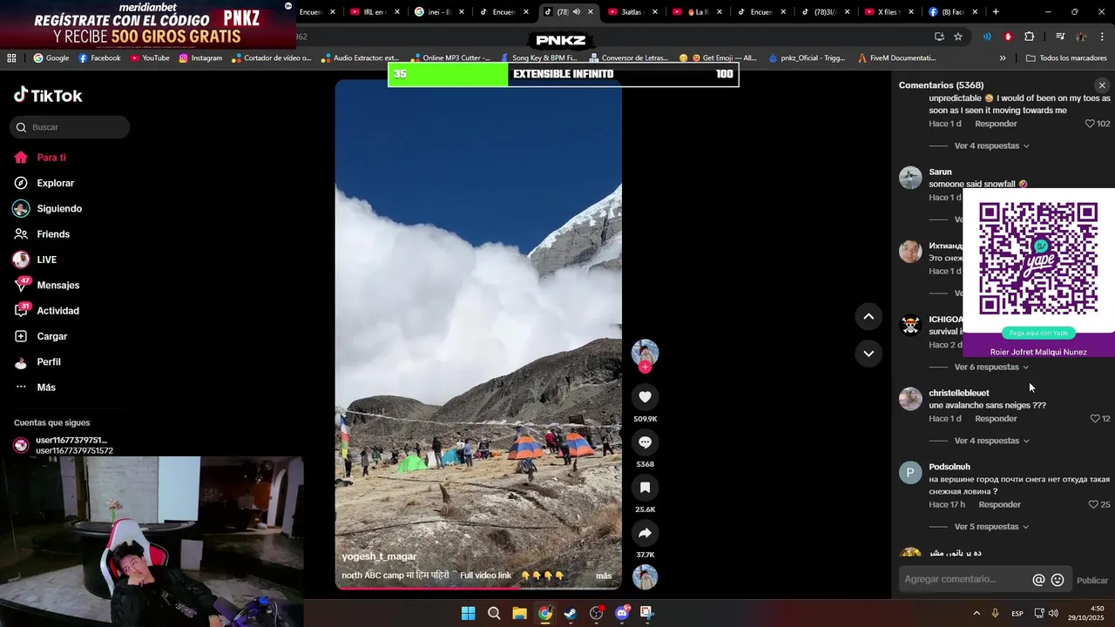
Task: Like christellebleuet's comment heart
Action: tap(1095, 419)
